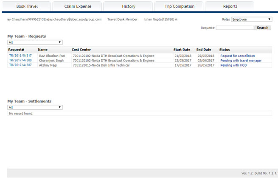Click end date 02/06/2017
Image resolution: width=278 pixels, height=178 pixels.
pos(206,61)
